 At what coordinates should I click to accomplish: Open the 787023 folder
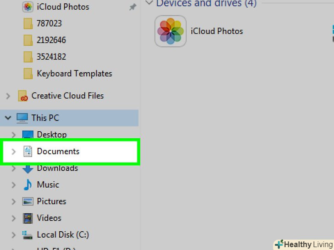pos(49,23)
